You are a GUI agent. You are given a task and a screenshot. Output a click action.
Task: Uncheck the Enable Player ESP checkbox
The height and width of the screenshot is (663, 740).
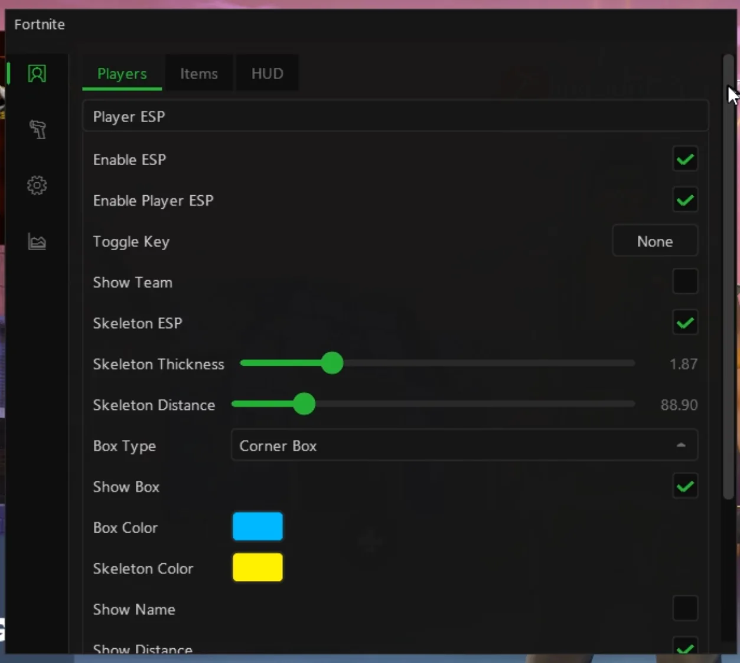(685, 200)
